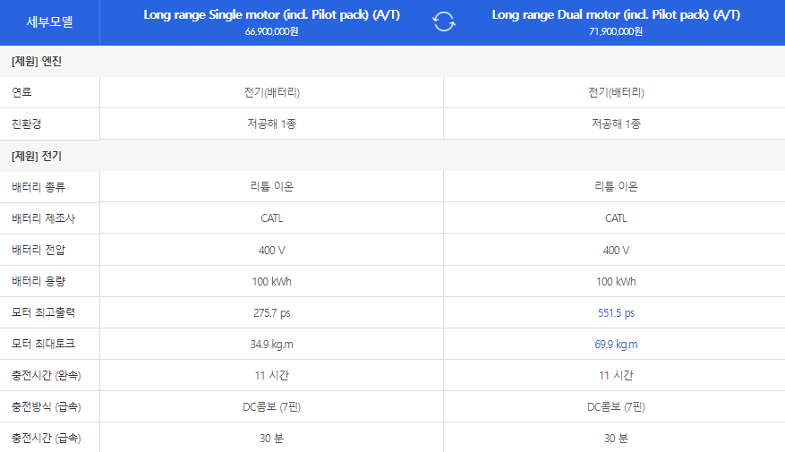Click the Dual motor 400 V cell
The height and width of the screenshot is (452, 785).
click(x=616, y=251)
